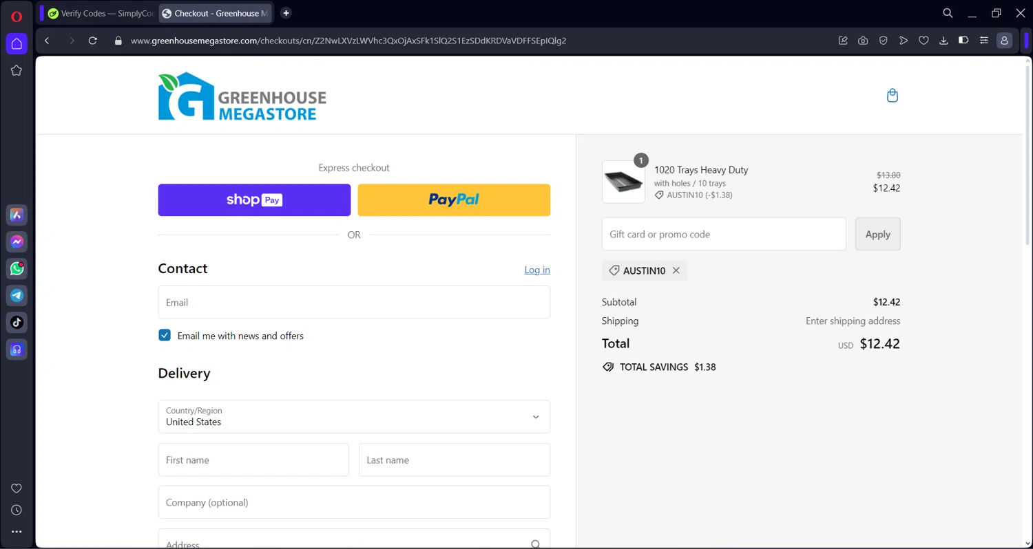Open the ad blocker shield icon

[883, 41]
